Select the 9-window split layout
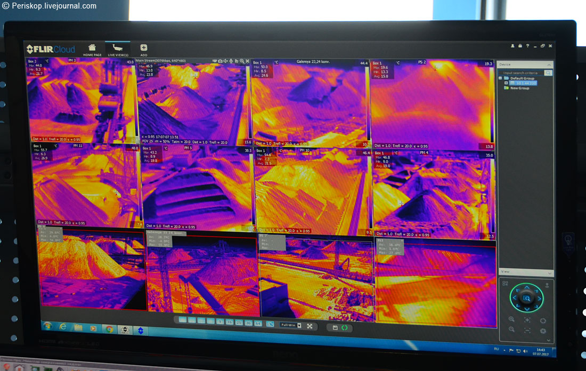The height and width of the screenshot is (371, 586). 219,322
